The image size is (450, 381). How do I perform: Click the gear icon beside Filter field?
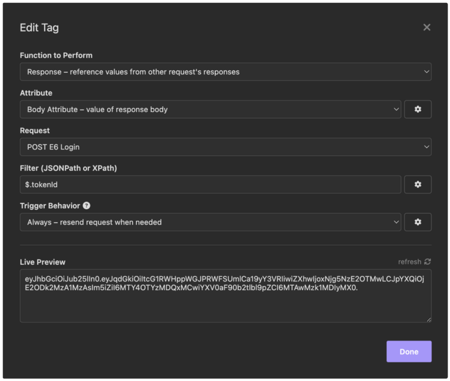[417, 184]
